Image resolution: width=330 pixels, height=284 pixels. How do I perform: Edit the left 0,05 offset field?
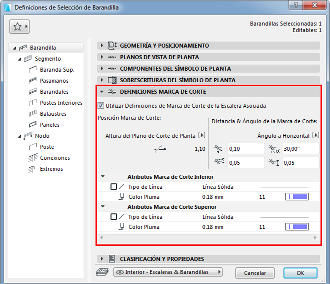[x=246, y=163]
